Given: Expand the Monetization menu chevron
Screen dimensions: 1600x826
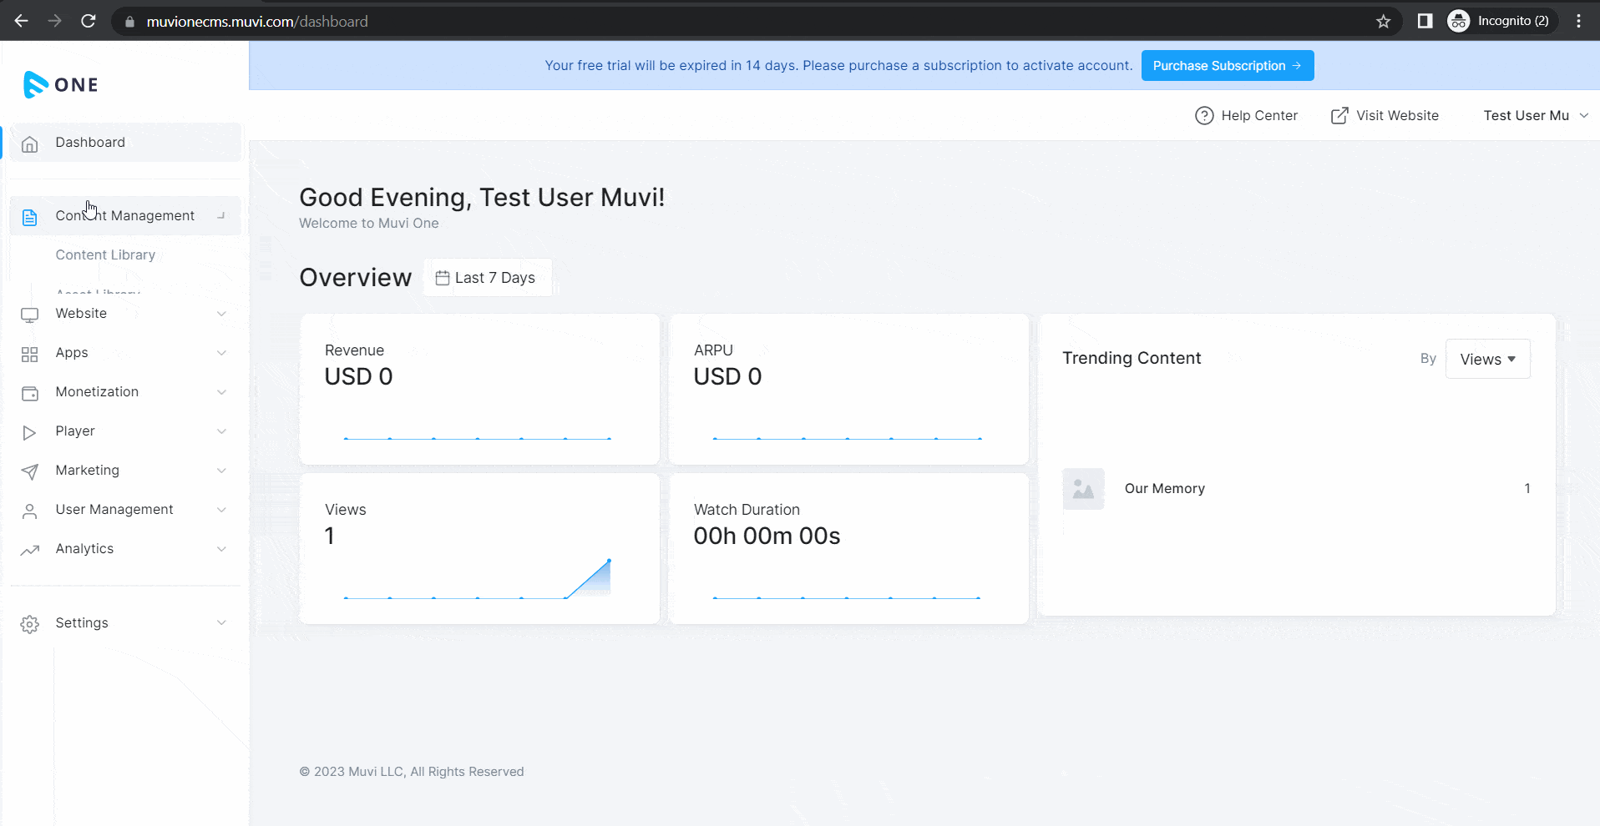Looking at the screenshot, I should coord(221,392).
